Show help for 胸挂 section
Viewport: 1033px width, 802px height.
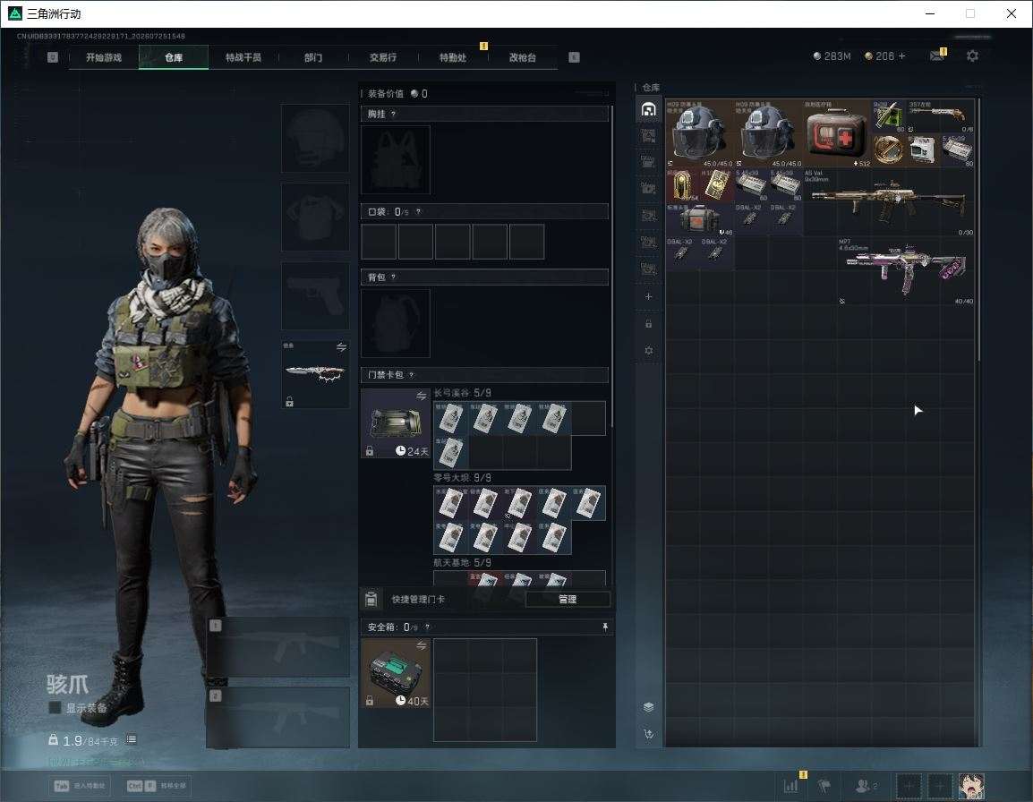393,114
